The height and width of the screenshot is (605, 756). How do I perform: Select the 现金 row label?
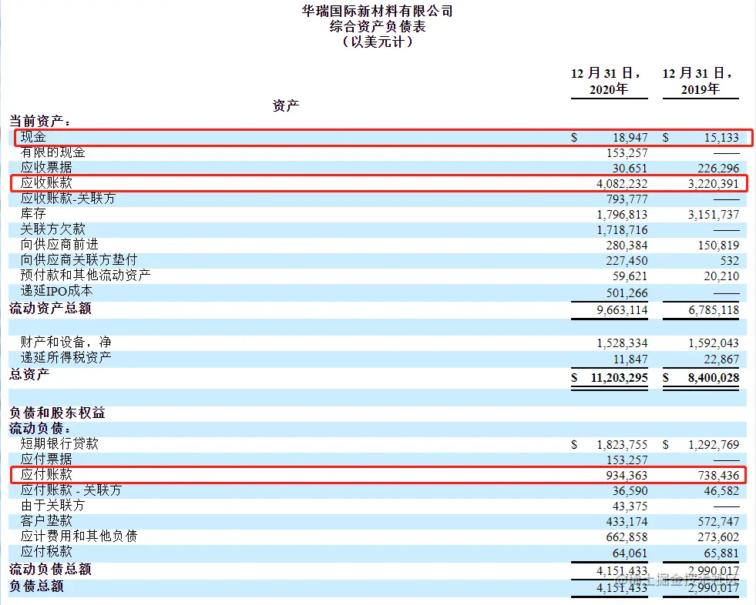pyautogui.click(x=33, y=137)
